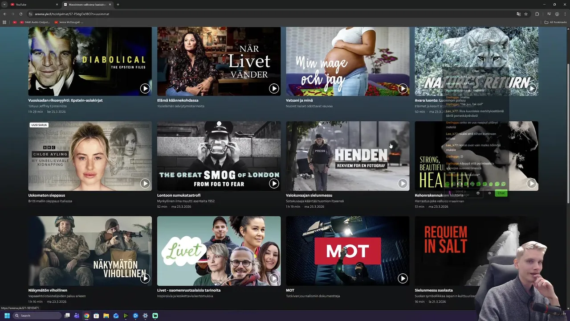Close the Massiivinen valikoima tab
The width and height of the screenshot is (570, 321).
(110, 4)
